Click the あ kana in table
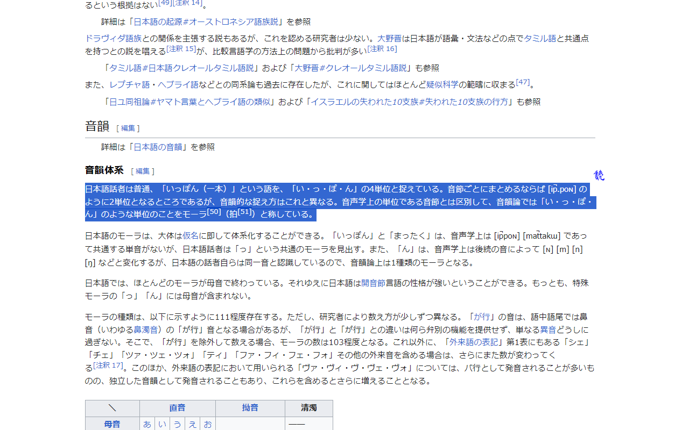The height and width of the screenshot is (430, 689). (147, 424)
